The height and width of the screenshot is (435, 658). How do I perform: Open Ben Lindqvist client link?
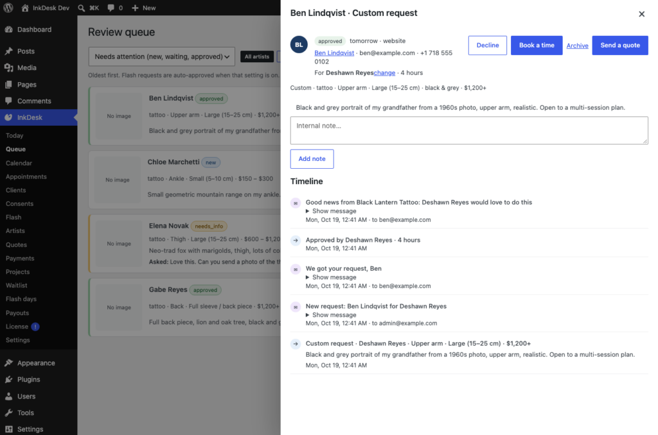coord(334,53)
